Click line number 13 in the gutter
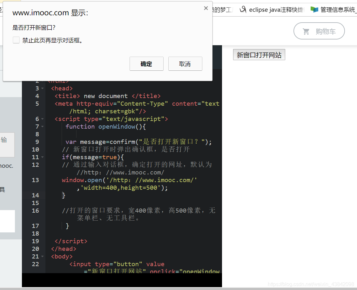Viewport: 357px width, 290px height. (x=35, y=180)
